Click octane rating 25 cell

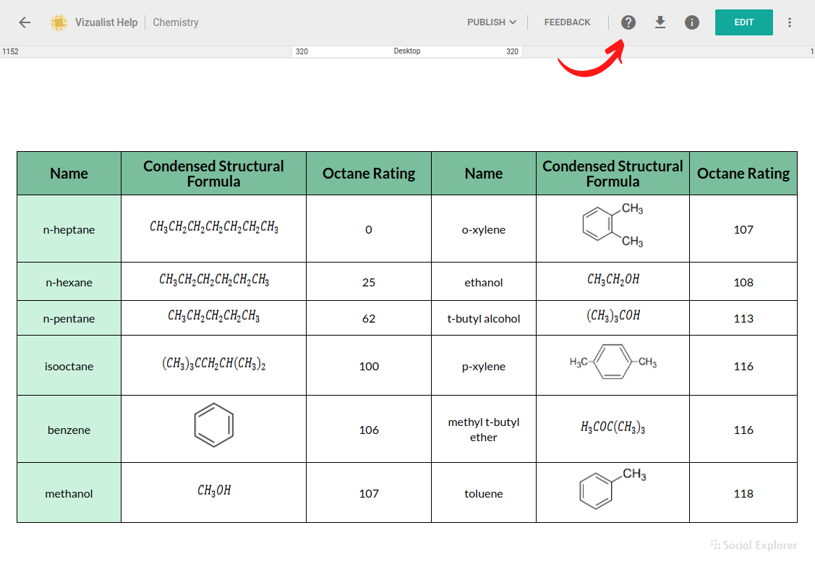pos(369,282)
